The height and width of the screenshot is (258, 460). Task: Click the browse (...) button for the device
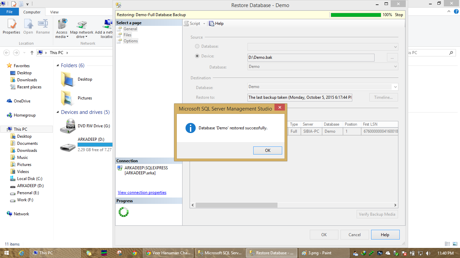click(392, 57)
